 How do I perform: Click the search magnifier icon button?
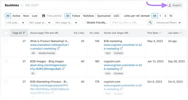pos(150,23)
